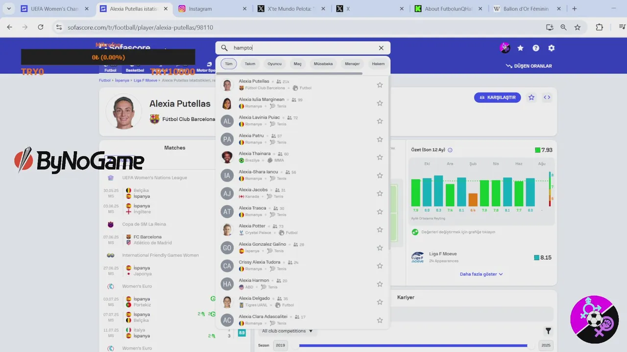Select the 'Tüm' search filter chip

pyautogui.click(x=229, y=64)
